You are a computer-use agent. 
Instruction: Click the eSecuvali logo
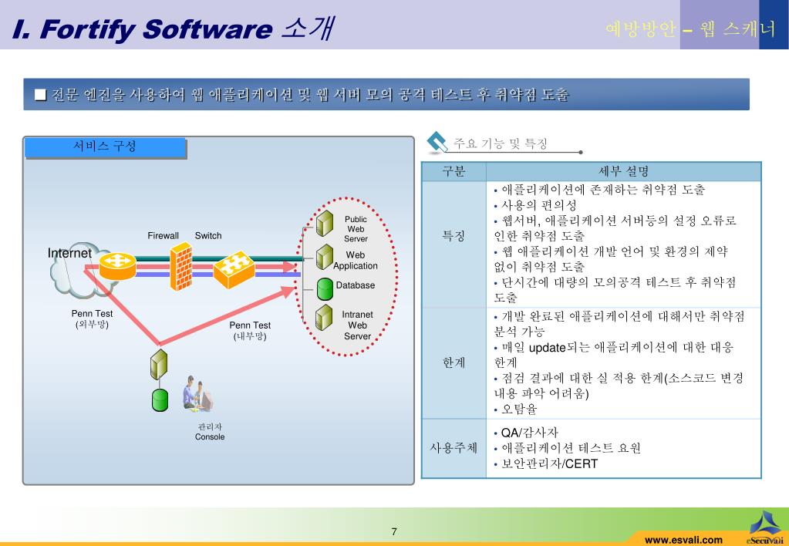click(764, 527)
